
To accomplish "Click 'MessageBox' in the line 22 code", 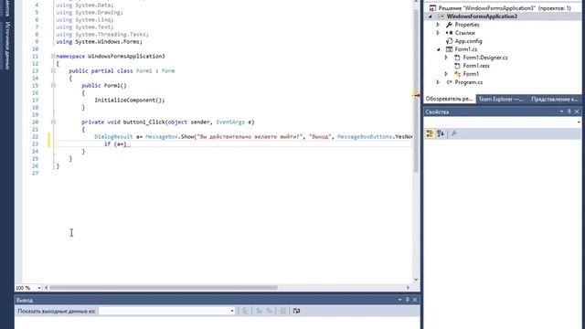I will [x=162, y=137].
